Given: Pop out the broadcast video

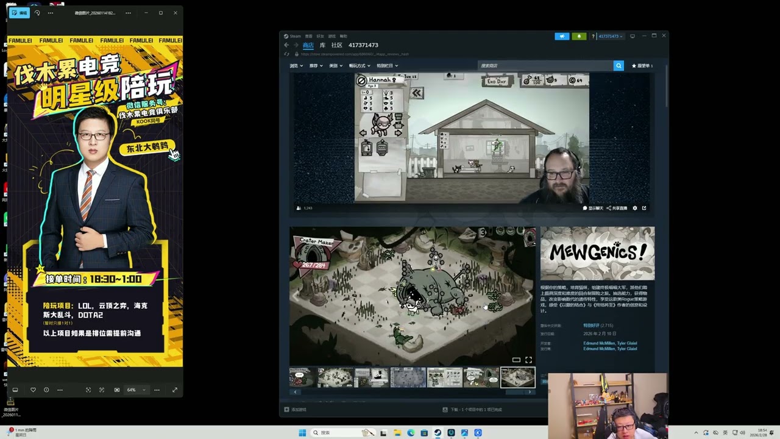Looking at the screenshot, I should 644,208.
